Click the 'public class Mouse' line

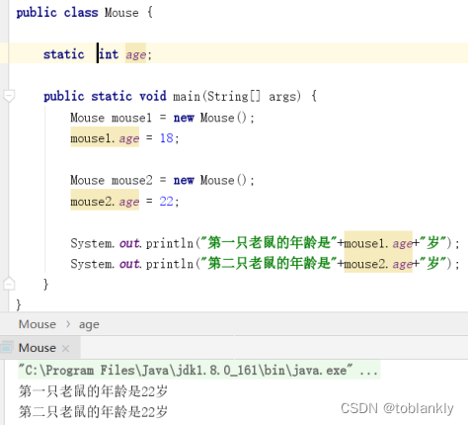[x=85, y=13]
